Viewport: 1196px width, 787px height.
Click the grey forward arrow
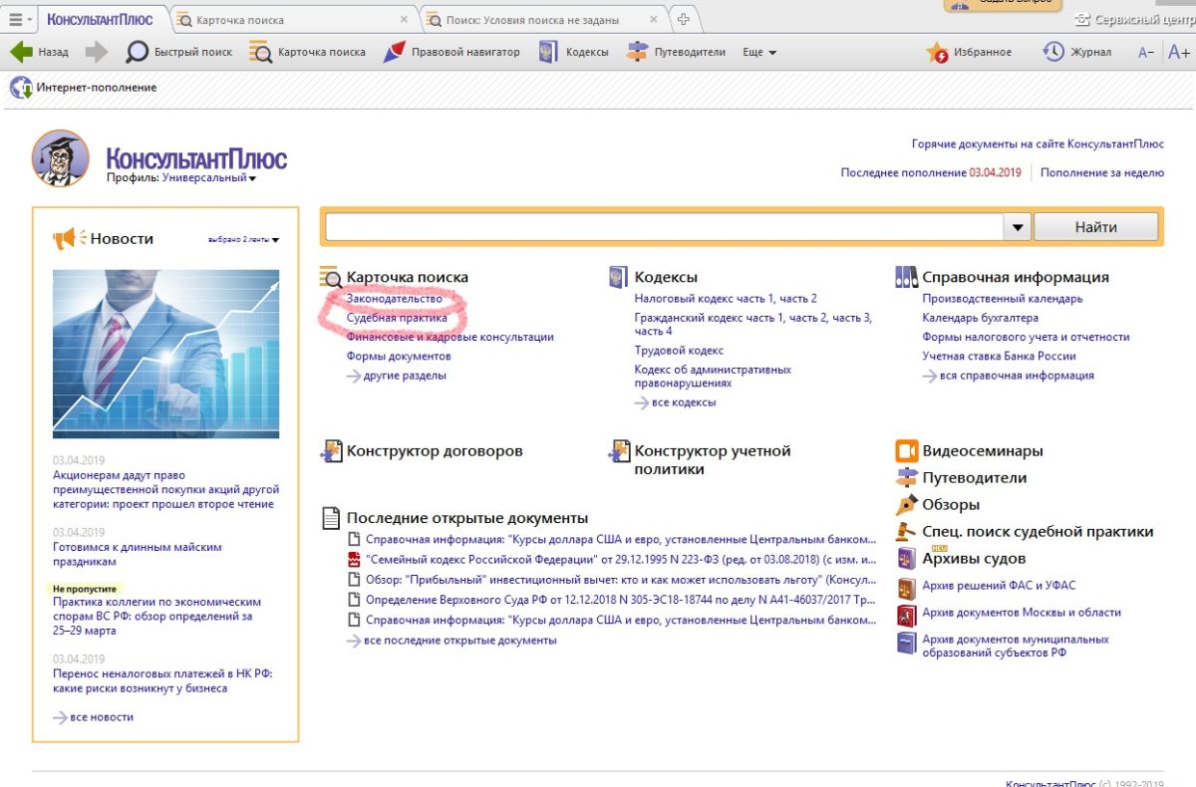pyautogui.click(x=97, y=52)
